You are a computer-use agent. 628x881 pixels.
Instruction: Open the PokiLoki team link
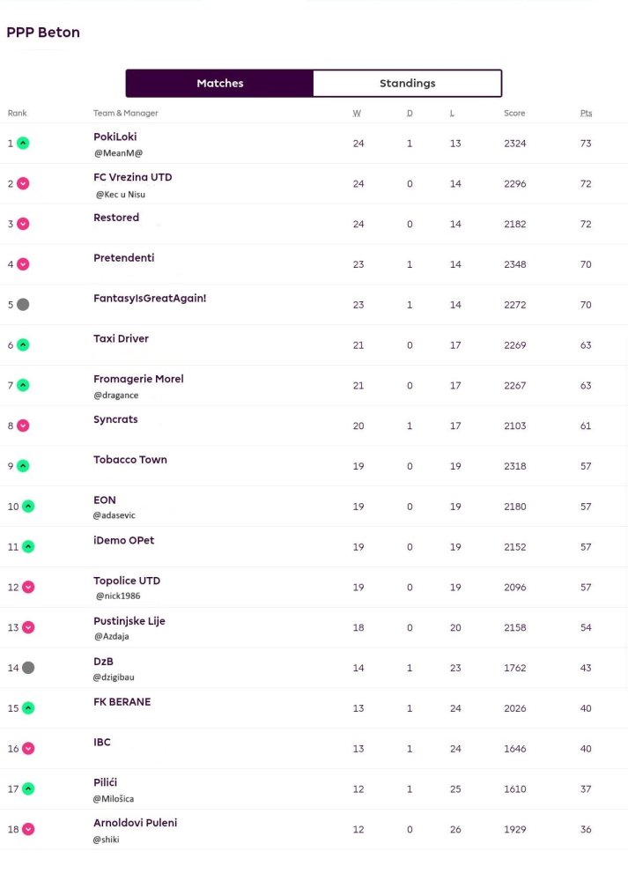pos(115,137)
